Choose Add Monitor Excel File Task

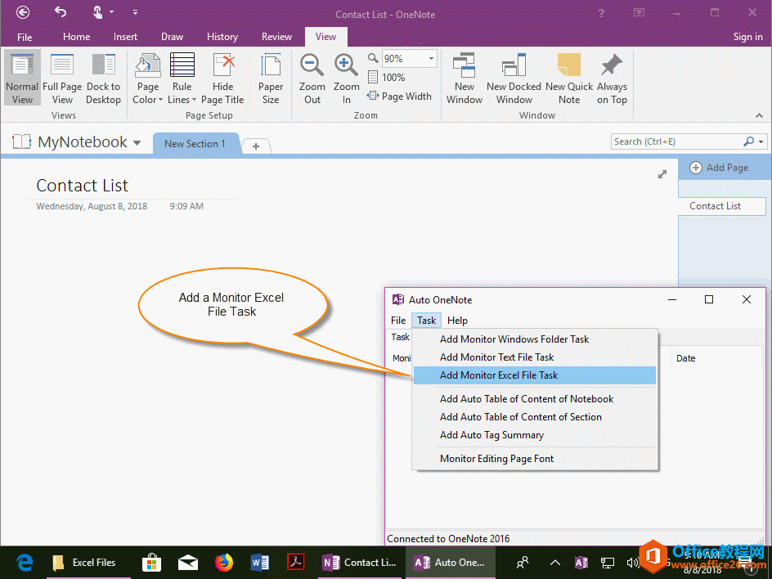pos(535,375)
